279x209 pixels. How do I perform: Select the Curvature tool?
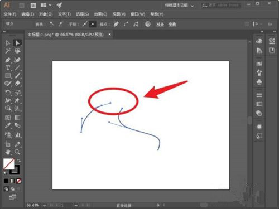pyautogui.click(x=17, y=60)
